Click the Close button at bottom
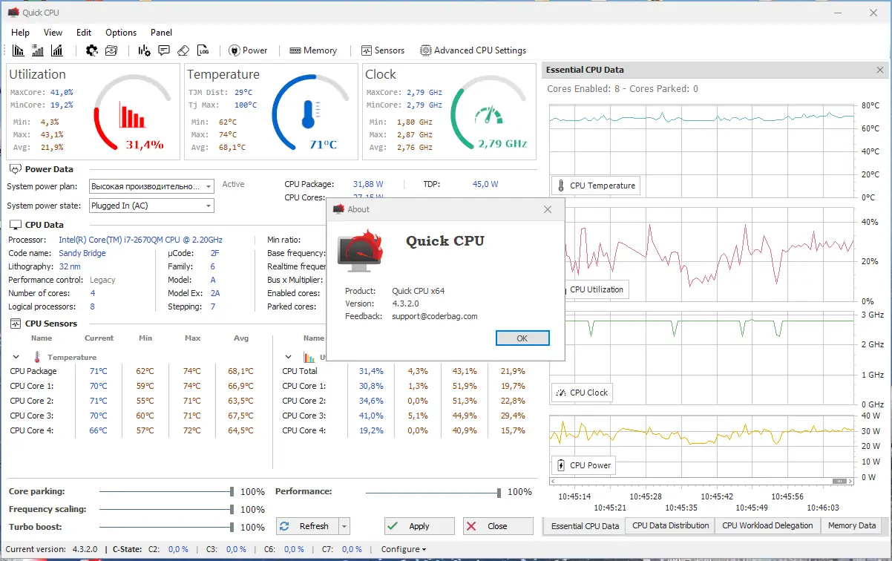Screen dimensions: 892x561 (498, 526)
